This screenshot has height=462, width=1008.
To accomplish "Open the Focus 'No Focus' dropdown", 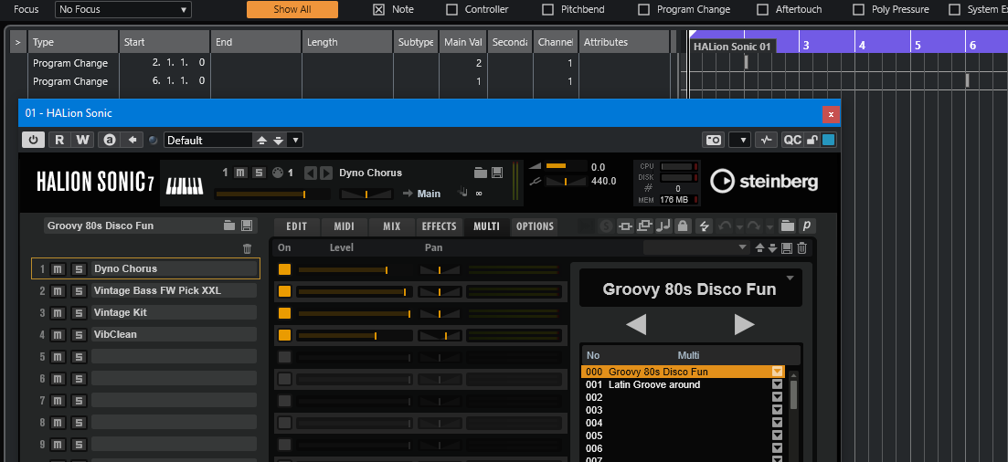I will pyautogui.click(x=123, y=10).
